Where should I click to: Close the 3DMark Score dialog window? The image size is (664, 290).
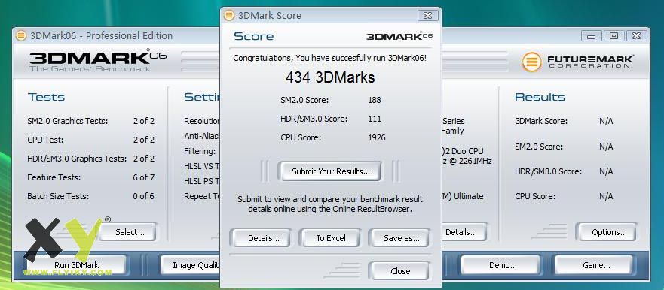pos(427,16)
